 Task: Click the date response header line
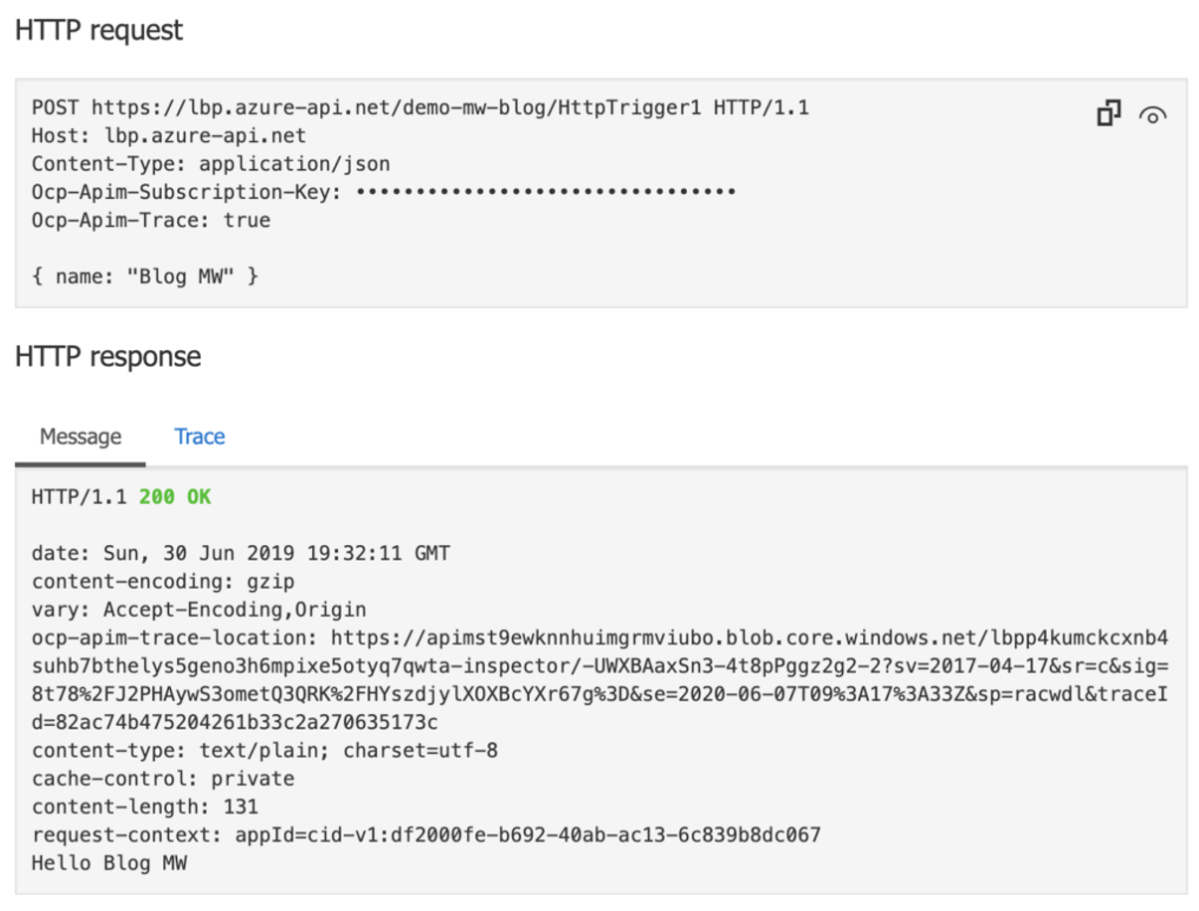pos(241,553)
